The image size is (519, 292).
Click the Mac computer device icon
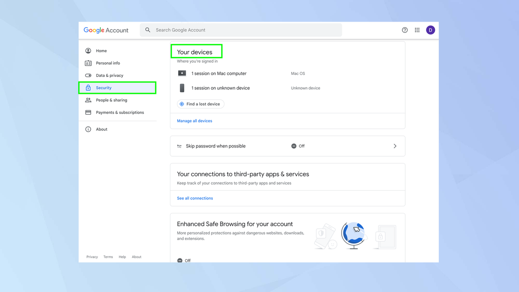(182, 73)
